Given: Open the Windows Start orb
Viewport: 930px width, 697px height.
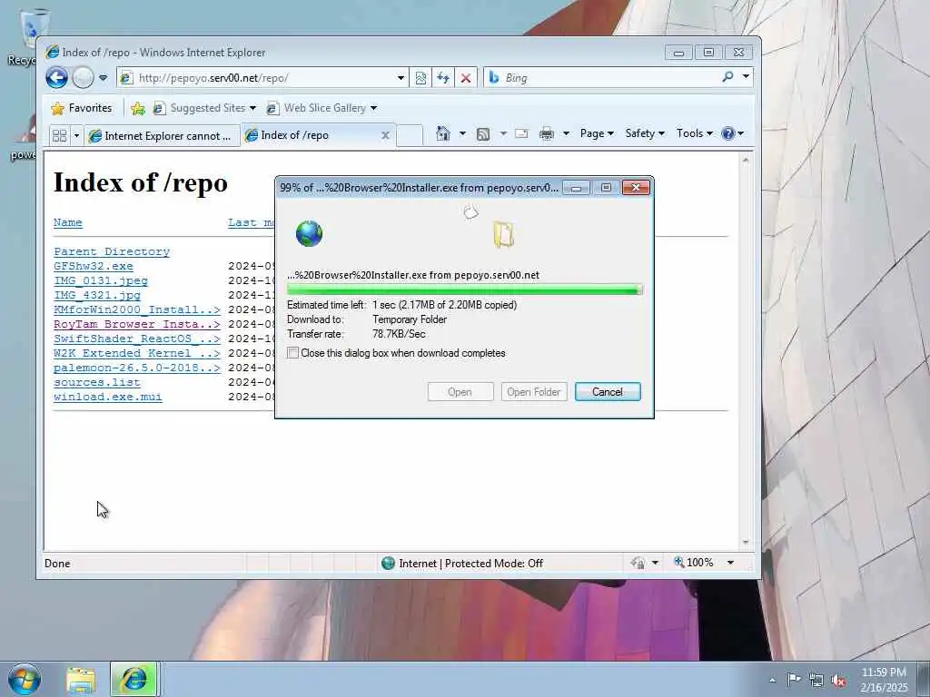Looking at the screenshot, I should [25, 679].
